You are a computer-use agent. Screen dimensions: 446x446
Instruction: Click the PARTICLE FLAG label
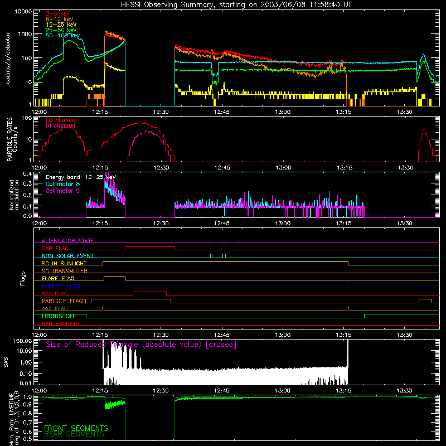point(62,301)
